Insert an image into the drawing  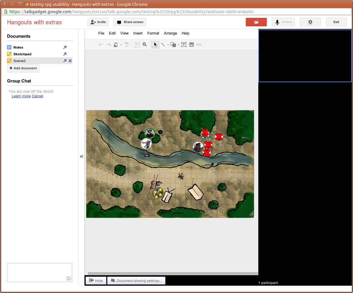(x=191, y=44)
